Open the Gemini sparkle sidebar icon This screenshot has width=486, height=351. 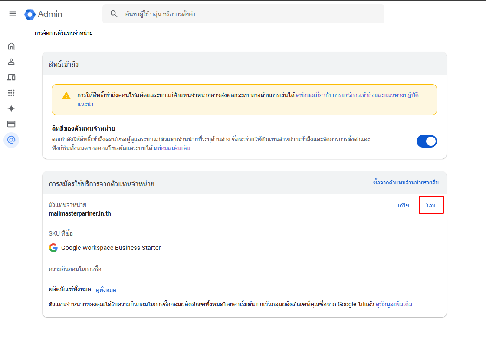(x=11, y=108)
